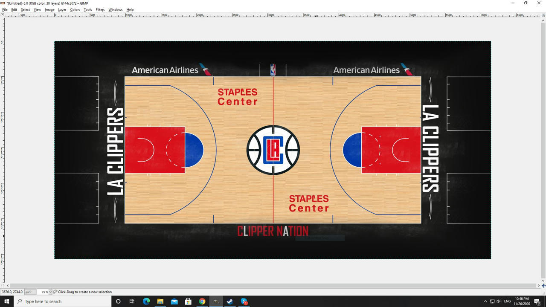Open the Tools menu
This screenshot has height=307, width=546.
pos(88,9)
